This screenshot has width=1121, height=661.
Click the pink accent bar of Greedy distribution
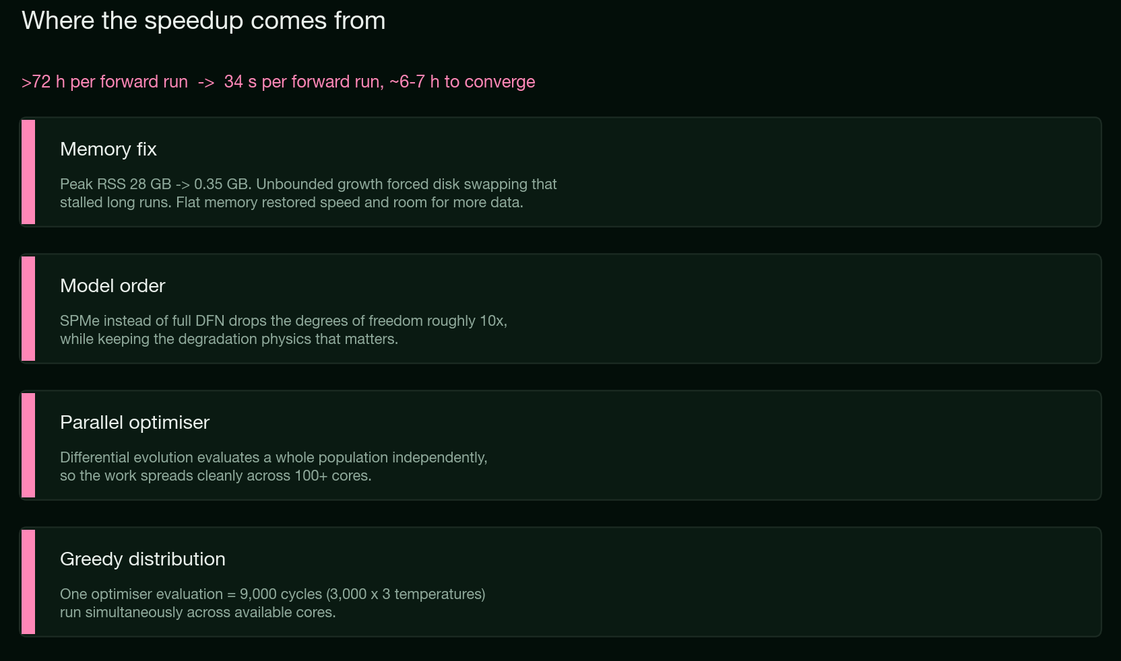click(x=28, y=582)
